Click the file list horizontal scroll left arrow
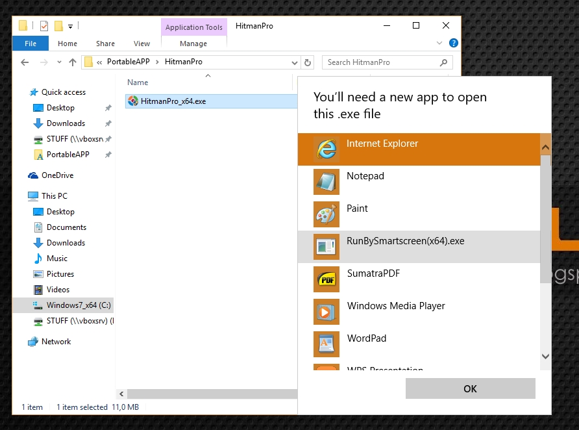Viewport: 579px width, 430px height. tap(121, 394)
